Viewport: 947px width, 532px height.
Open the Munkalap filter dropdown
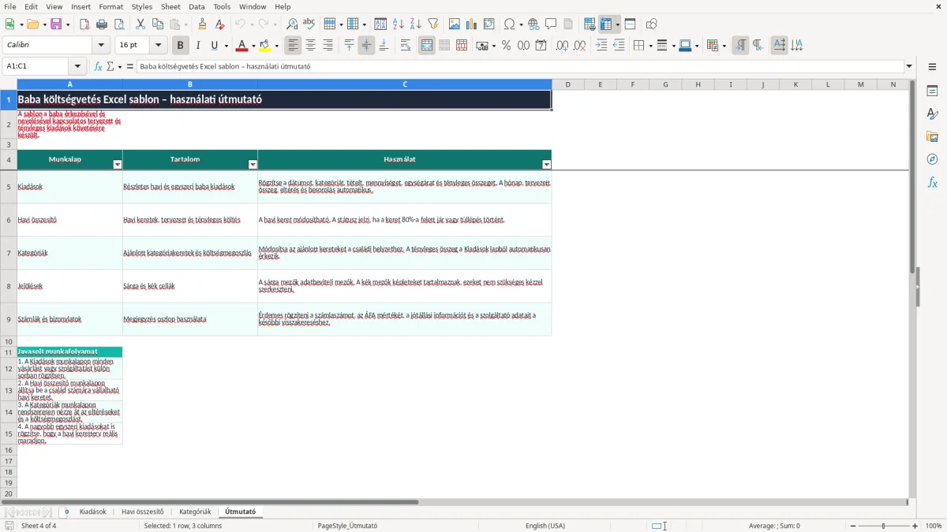(118, 165)
